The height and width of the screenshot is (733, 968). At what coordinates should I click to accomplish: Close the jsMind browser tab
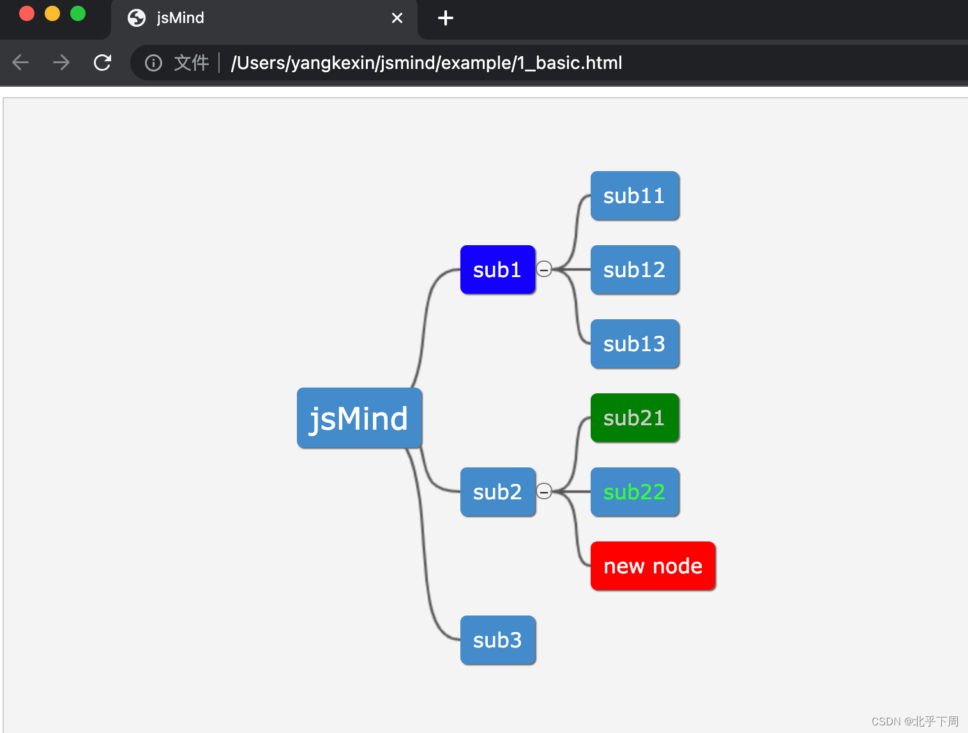pos(397,18)
